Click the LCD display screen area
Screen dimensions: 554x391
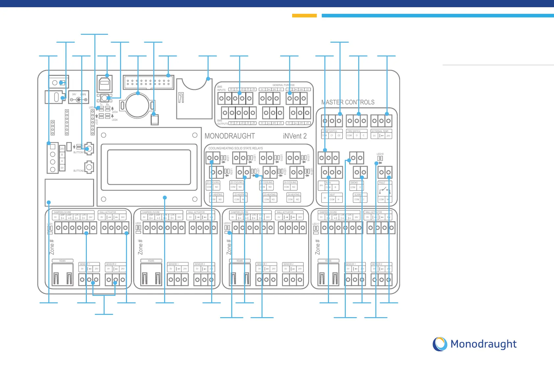149,167
